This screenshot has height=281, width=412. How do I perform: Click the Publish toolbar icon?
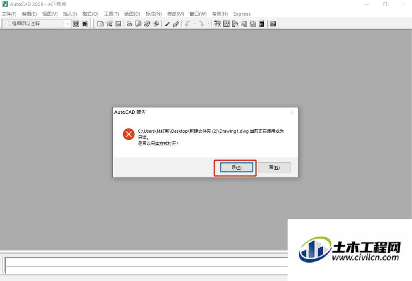click(x=147, y=23)
